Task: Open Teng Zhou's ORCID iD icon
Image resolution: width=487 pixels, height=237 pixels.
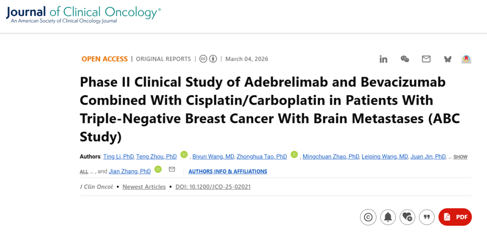Action: coord(184,154)
